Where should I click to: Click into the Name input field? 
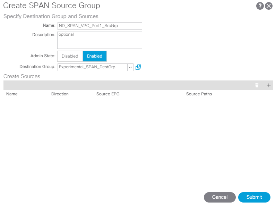(100, 26)
